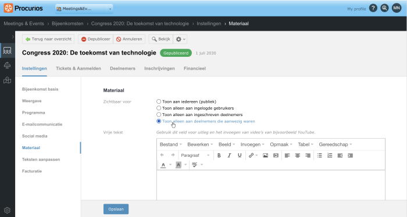Click the Annuleren button

tap(129, 39)
